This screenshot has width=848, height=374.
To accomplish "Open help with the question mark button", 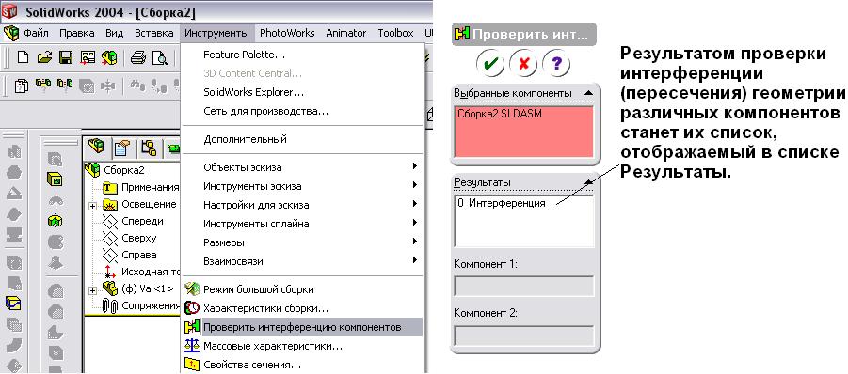I will [x=556, y=64].
